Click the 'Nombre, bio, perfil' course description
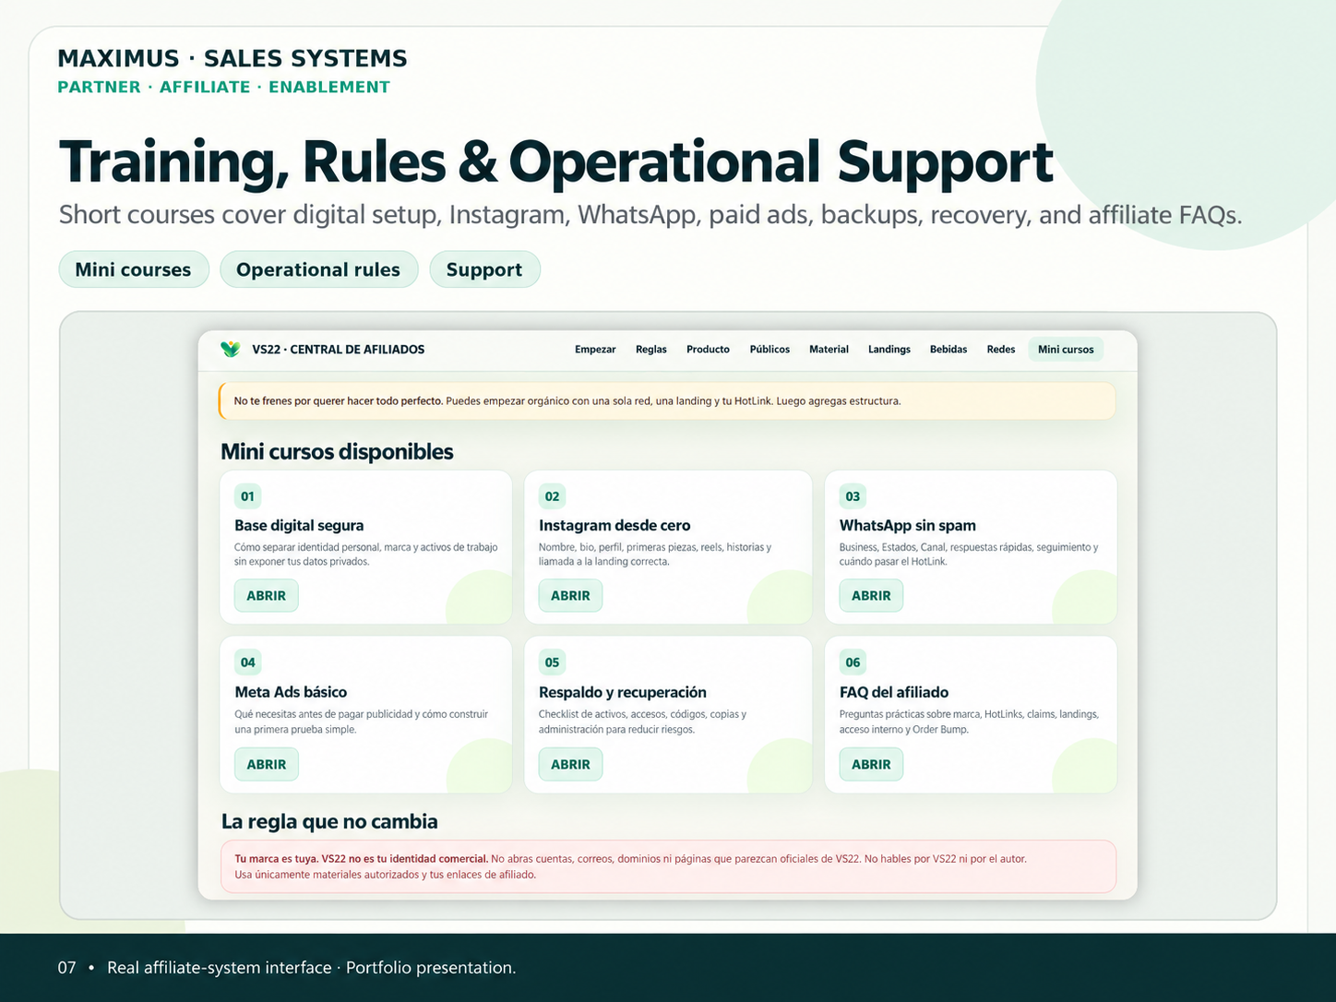1336x1002 pixels. 655,555
